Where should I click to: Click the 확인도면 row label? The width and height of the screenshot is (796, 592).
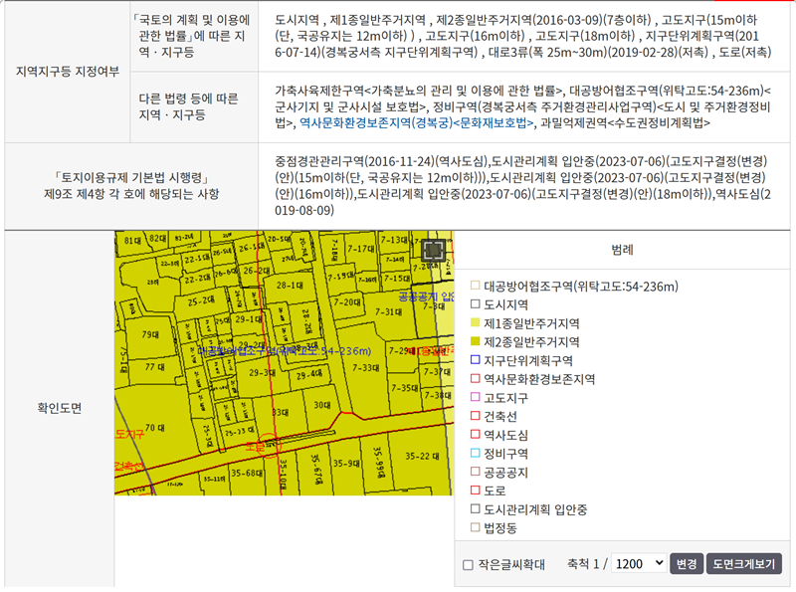click(x=60, y=408)
